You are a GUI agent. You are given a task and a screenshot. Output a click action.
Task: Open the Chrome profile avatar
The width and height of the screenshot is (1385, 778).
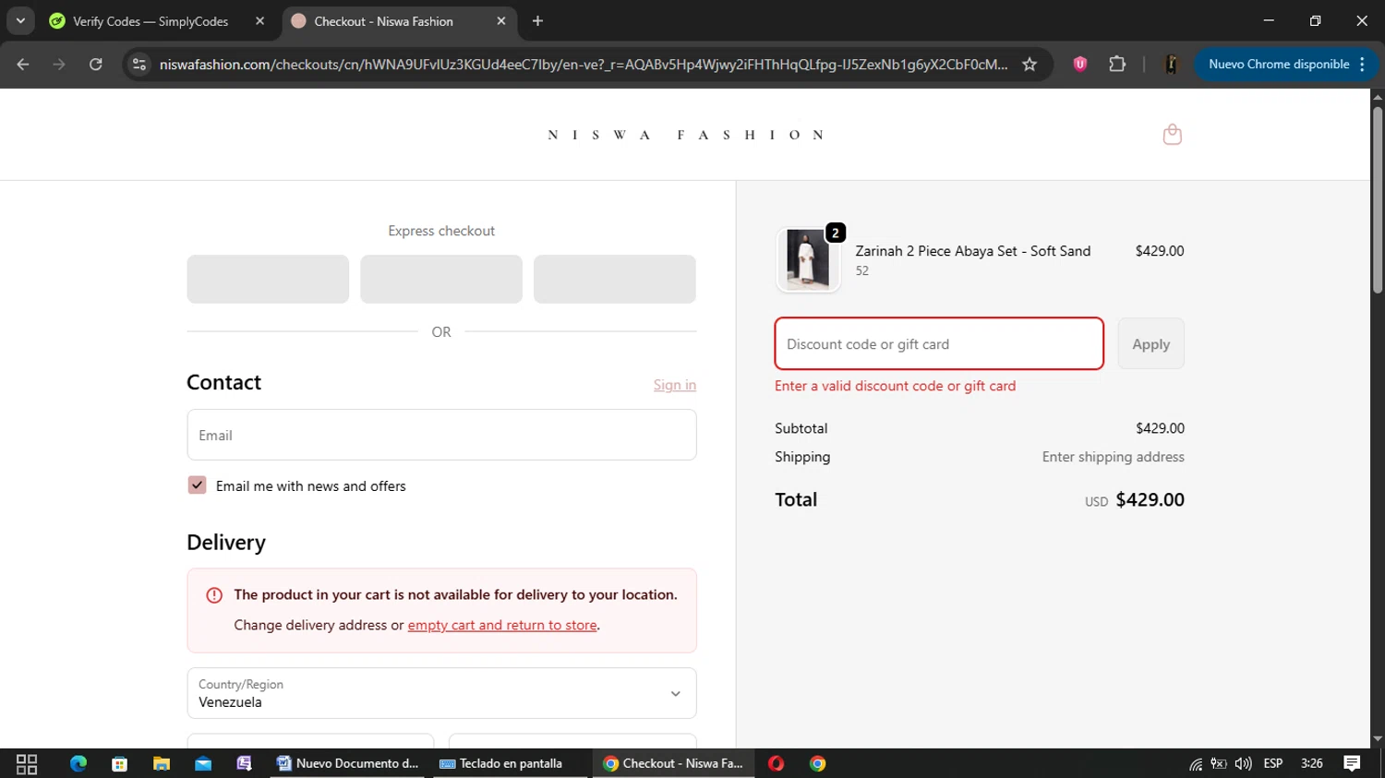[1171, 65]
